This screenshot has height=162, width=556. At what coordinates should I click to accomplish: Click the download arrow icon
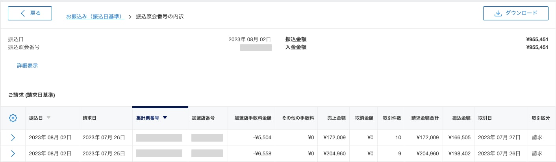[498, 13]
